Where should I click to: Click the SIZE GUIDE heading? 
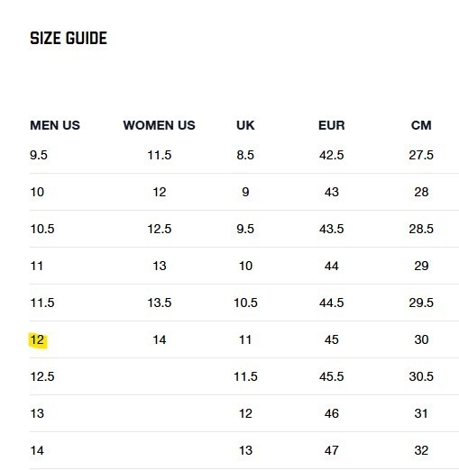69,38
